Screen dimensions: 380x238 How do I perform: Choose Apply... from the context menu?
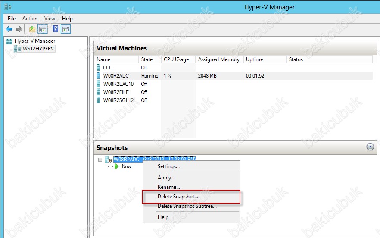coord(191,178)
